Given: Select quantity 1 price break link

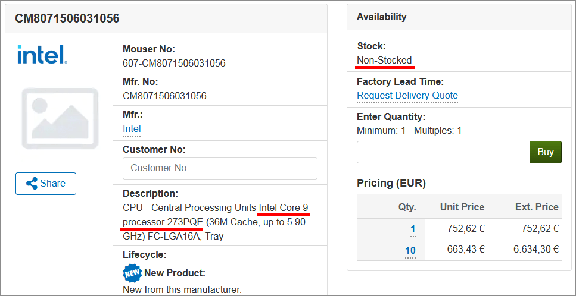Looking at the screenshot, I should [x=413, y=229].
